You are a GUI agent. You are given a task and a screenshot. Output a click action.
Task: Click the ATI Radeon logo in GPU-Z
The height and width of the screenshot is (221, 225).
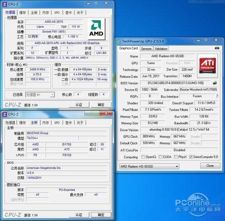point(207,66)
